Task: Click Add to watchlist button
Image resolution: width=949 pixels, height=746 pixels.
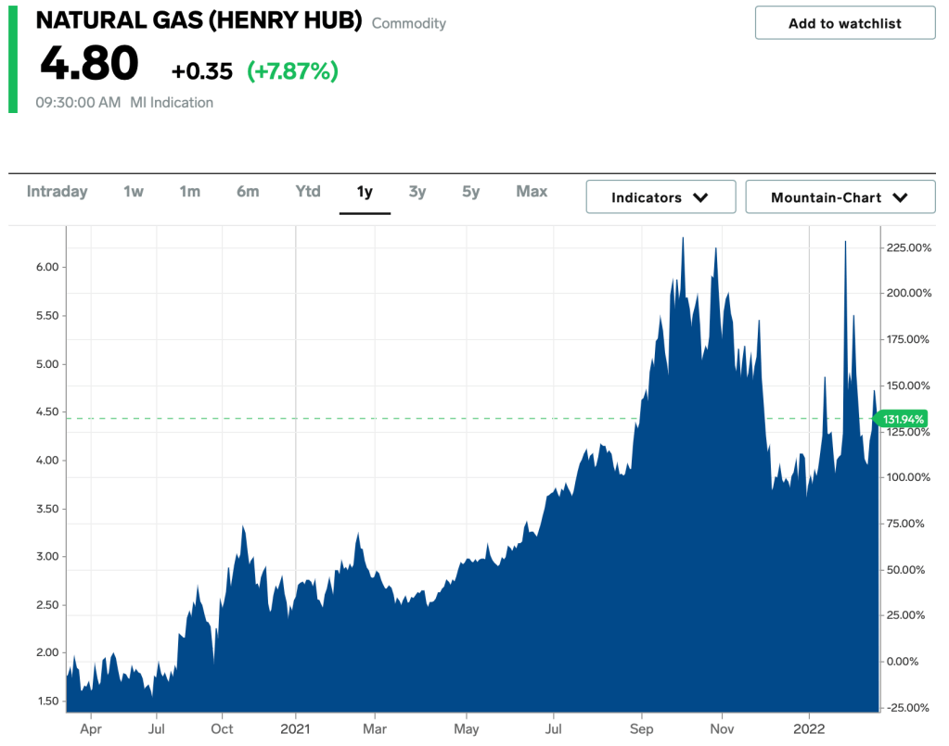Action: 844,23
